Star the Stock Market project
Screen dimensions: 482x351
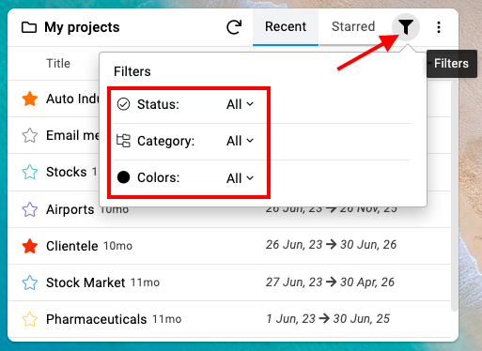pos(30,282)
